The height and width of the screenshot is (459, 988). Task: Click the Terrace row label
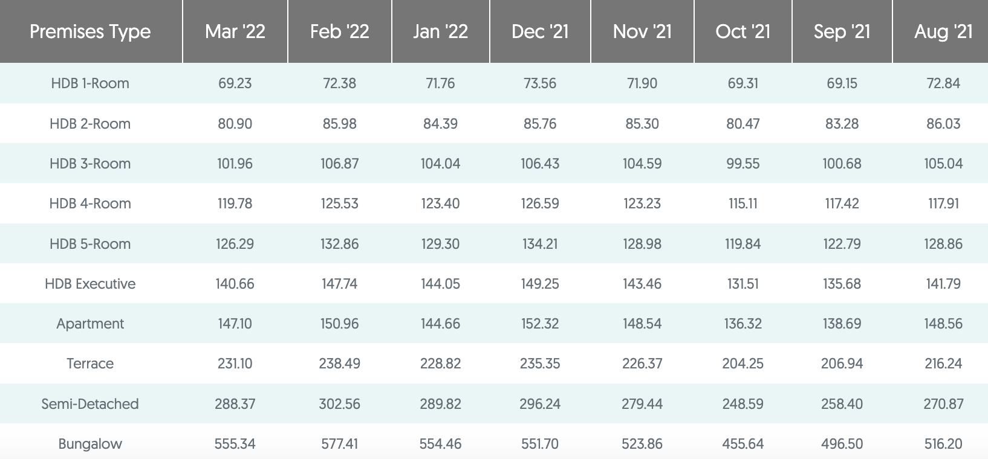pyautogui.click(x=90, y=364)
